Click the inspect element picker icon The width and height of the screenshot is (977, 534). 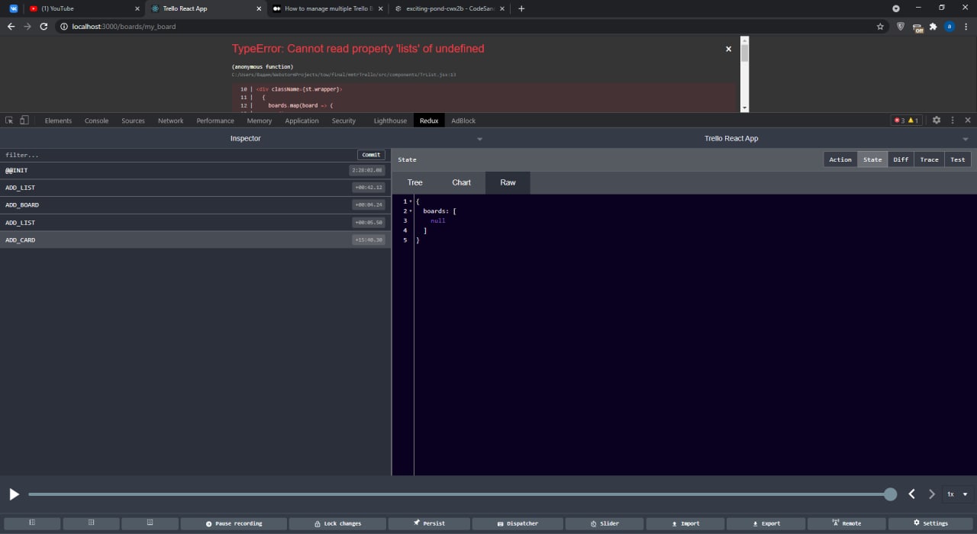[9, 121]
